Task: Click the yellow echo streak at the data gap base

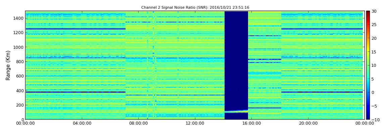Action: pos(236,112)
